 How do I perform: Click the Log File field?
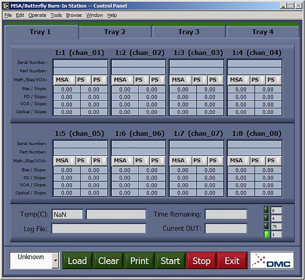(99, 229)
